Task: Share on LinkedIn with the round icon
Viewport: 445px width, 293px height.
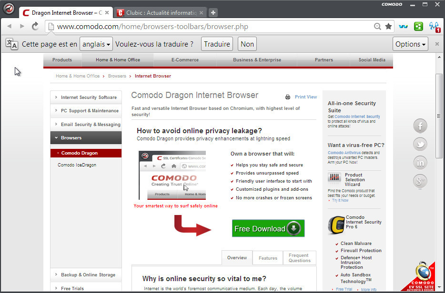Action: point(420,163)
